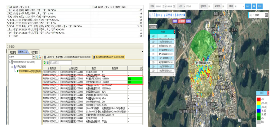Click the 10300Mbit/s result cell

click(x=115, y=89)
